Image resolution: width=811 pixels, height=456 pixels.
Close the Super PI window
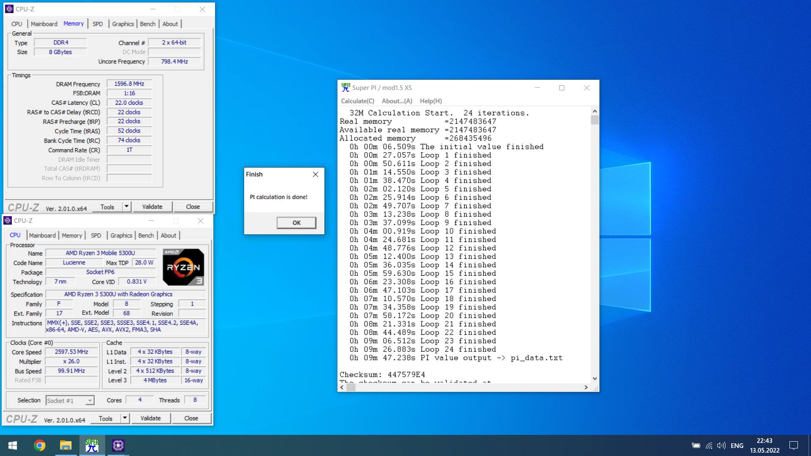586,88
